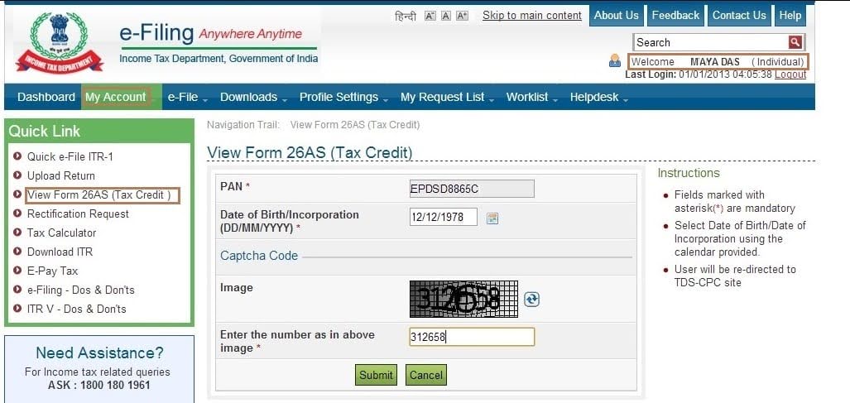
Task: Focus the Search input field
Action: (x=711, y=42)
